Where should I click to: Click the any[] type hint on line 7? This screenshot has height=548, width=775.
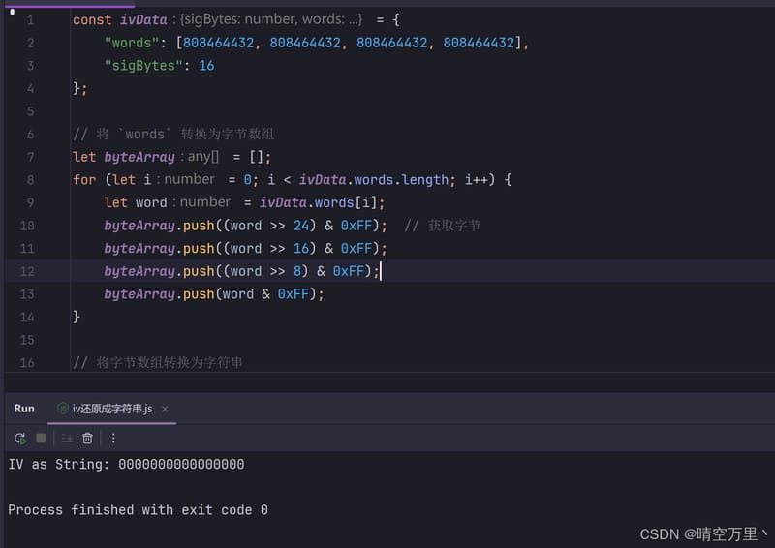[202, 157]
